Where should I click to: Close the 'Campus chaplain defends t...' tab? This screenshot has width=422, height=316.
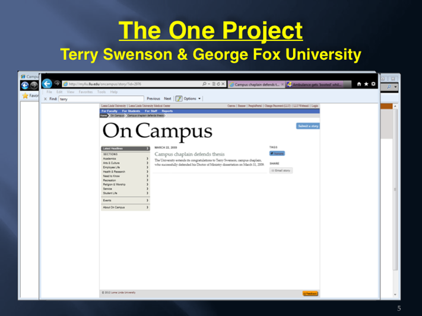283,84
